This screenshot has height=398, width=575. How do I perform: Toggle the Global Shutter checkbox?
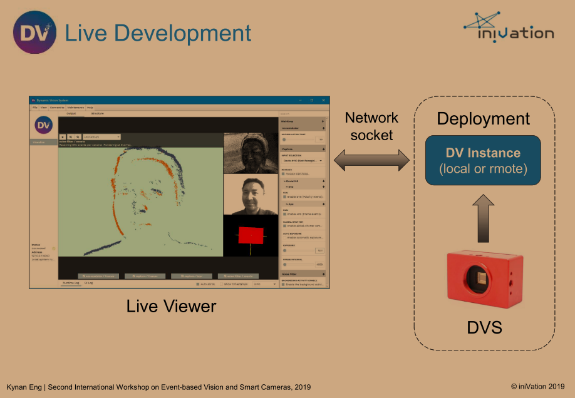(x=284, y=226)
